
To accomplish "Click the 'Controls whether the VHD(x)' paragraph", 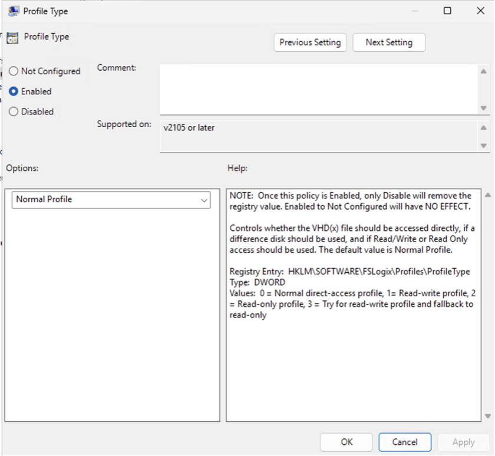I will [x=352, y=239].
